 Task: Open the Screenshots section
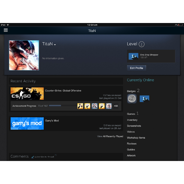click(134, 126)
